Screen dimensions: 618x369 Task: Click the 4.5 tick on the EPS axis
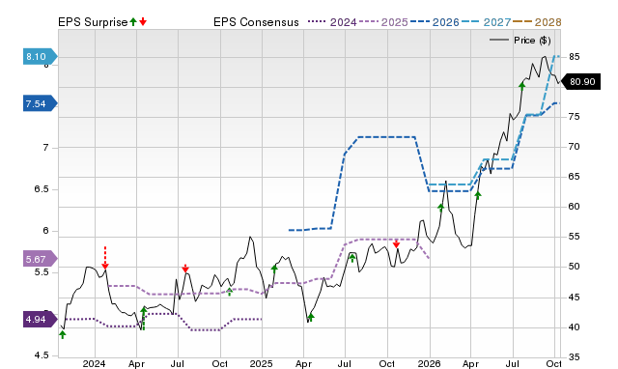click(x=42, y=355)
